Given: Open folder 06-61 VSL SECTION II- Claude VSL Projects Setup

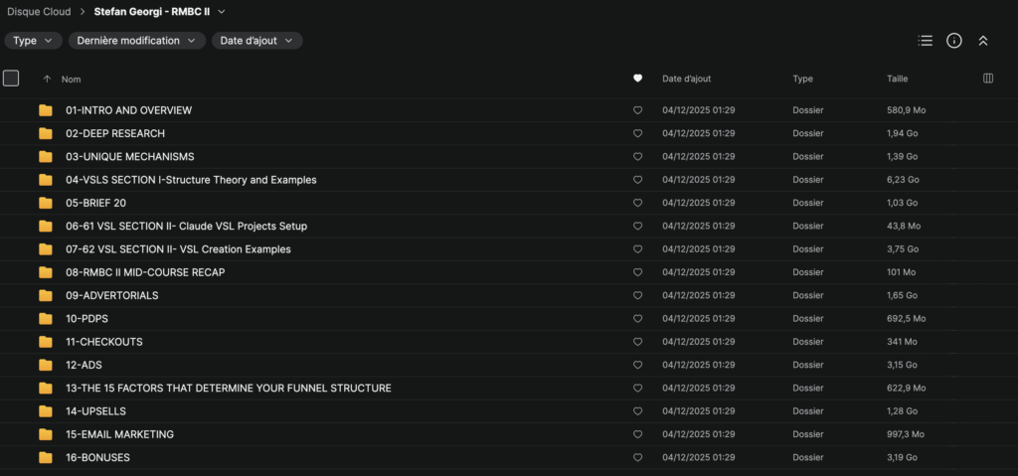Looking at the screenshot, I should (x=186, y=226).
